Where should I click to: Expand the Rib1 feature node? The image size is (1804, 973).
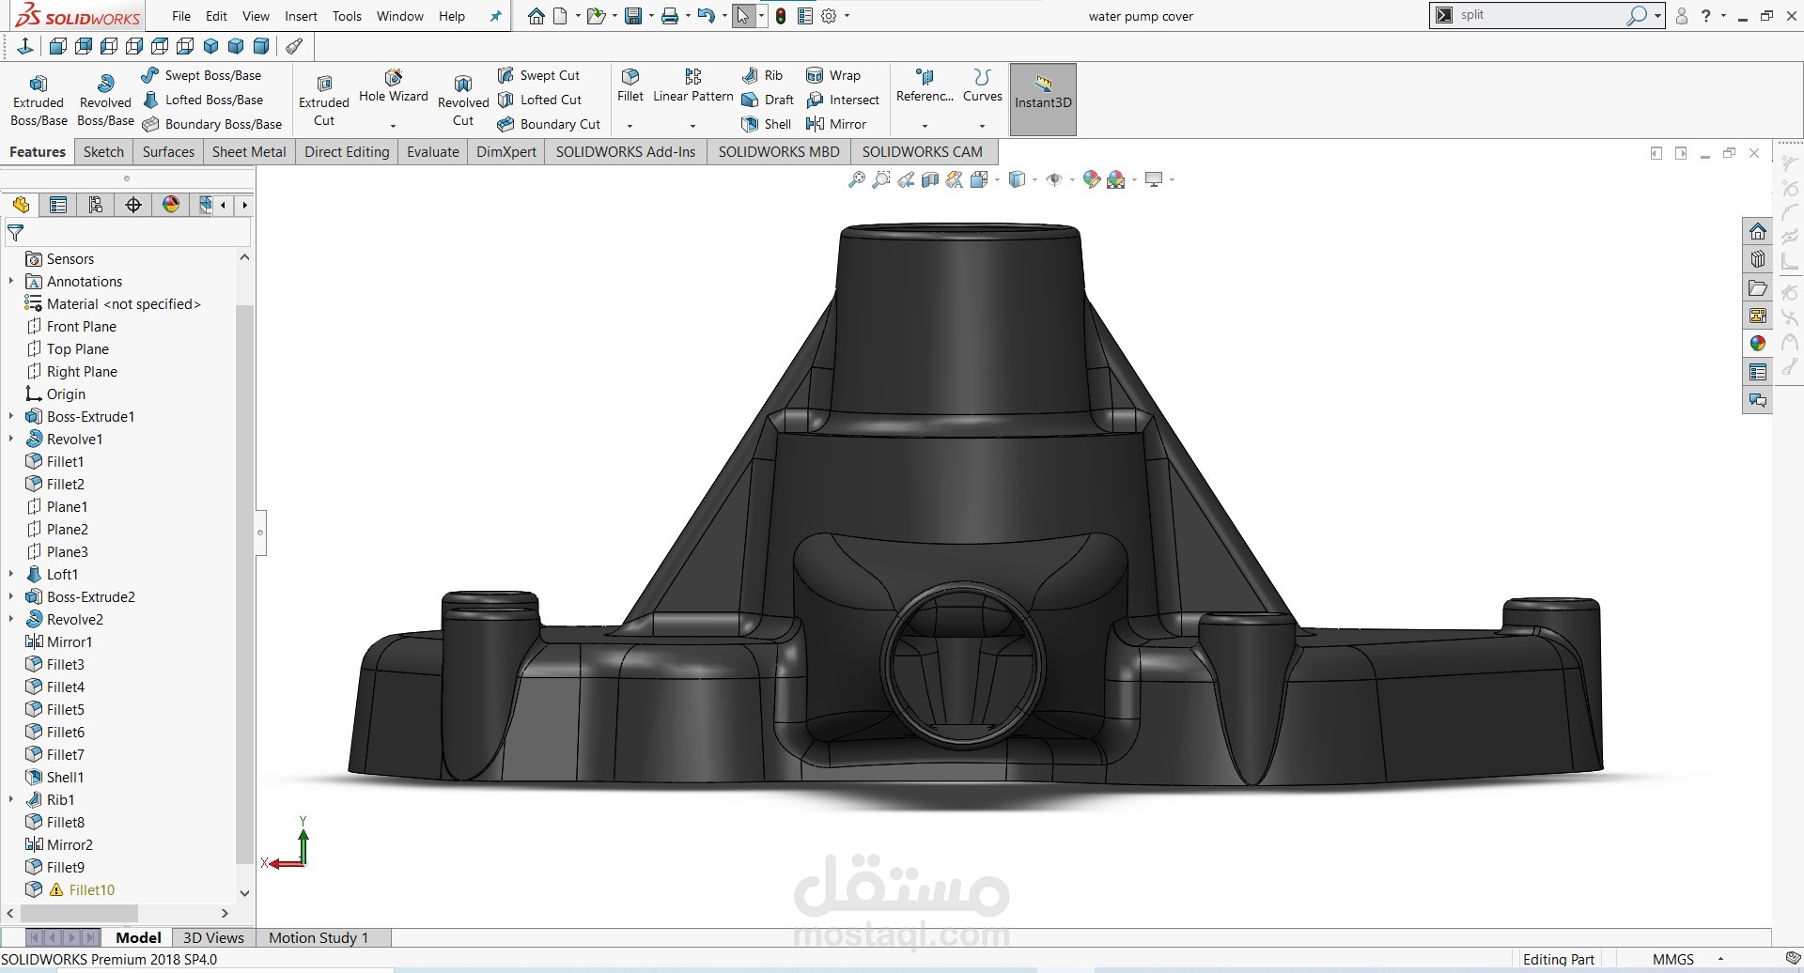(x=11, y=799)
